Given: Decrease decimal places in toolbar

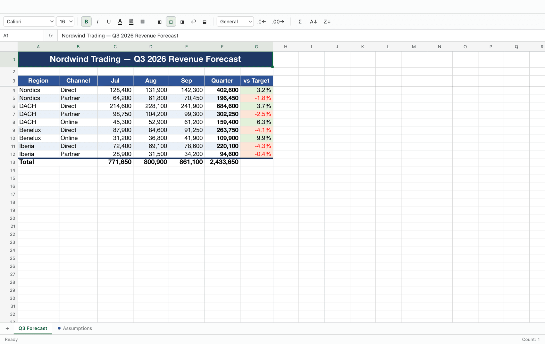Looking at the screenshot, I should [262, 22].
